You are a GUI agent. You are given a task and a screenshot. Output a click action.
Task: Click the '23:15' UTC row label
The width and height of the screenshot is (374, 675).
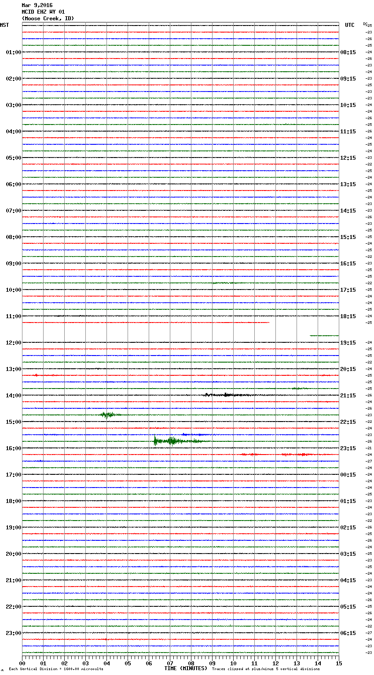(x=348, y=448)
